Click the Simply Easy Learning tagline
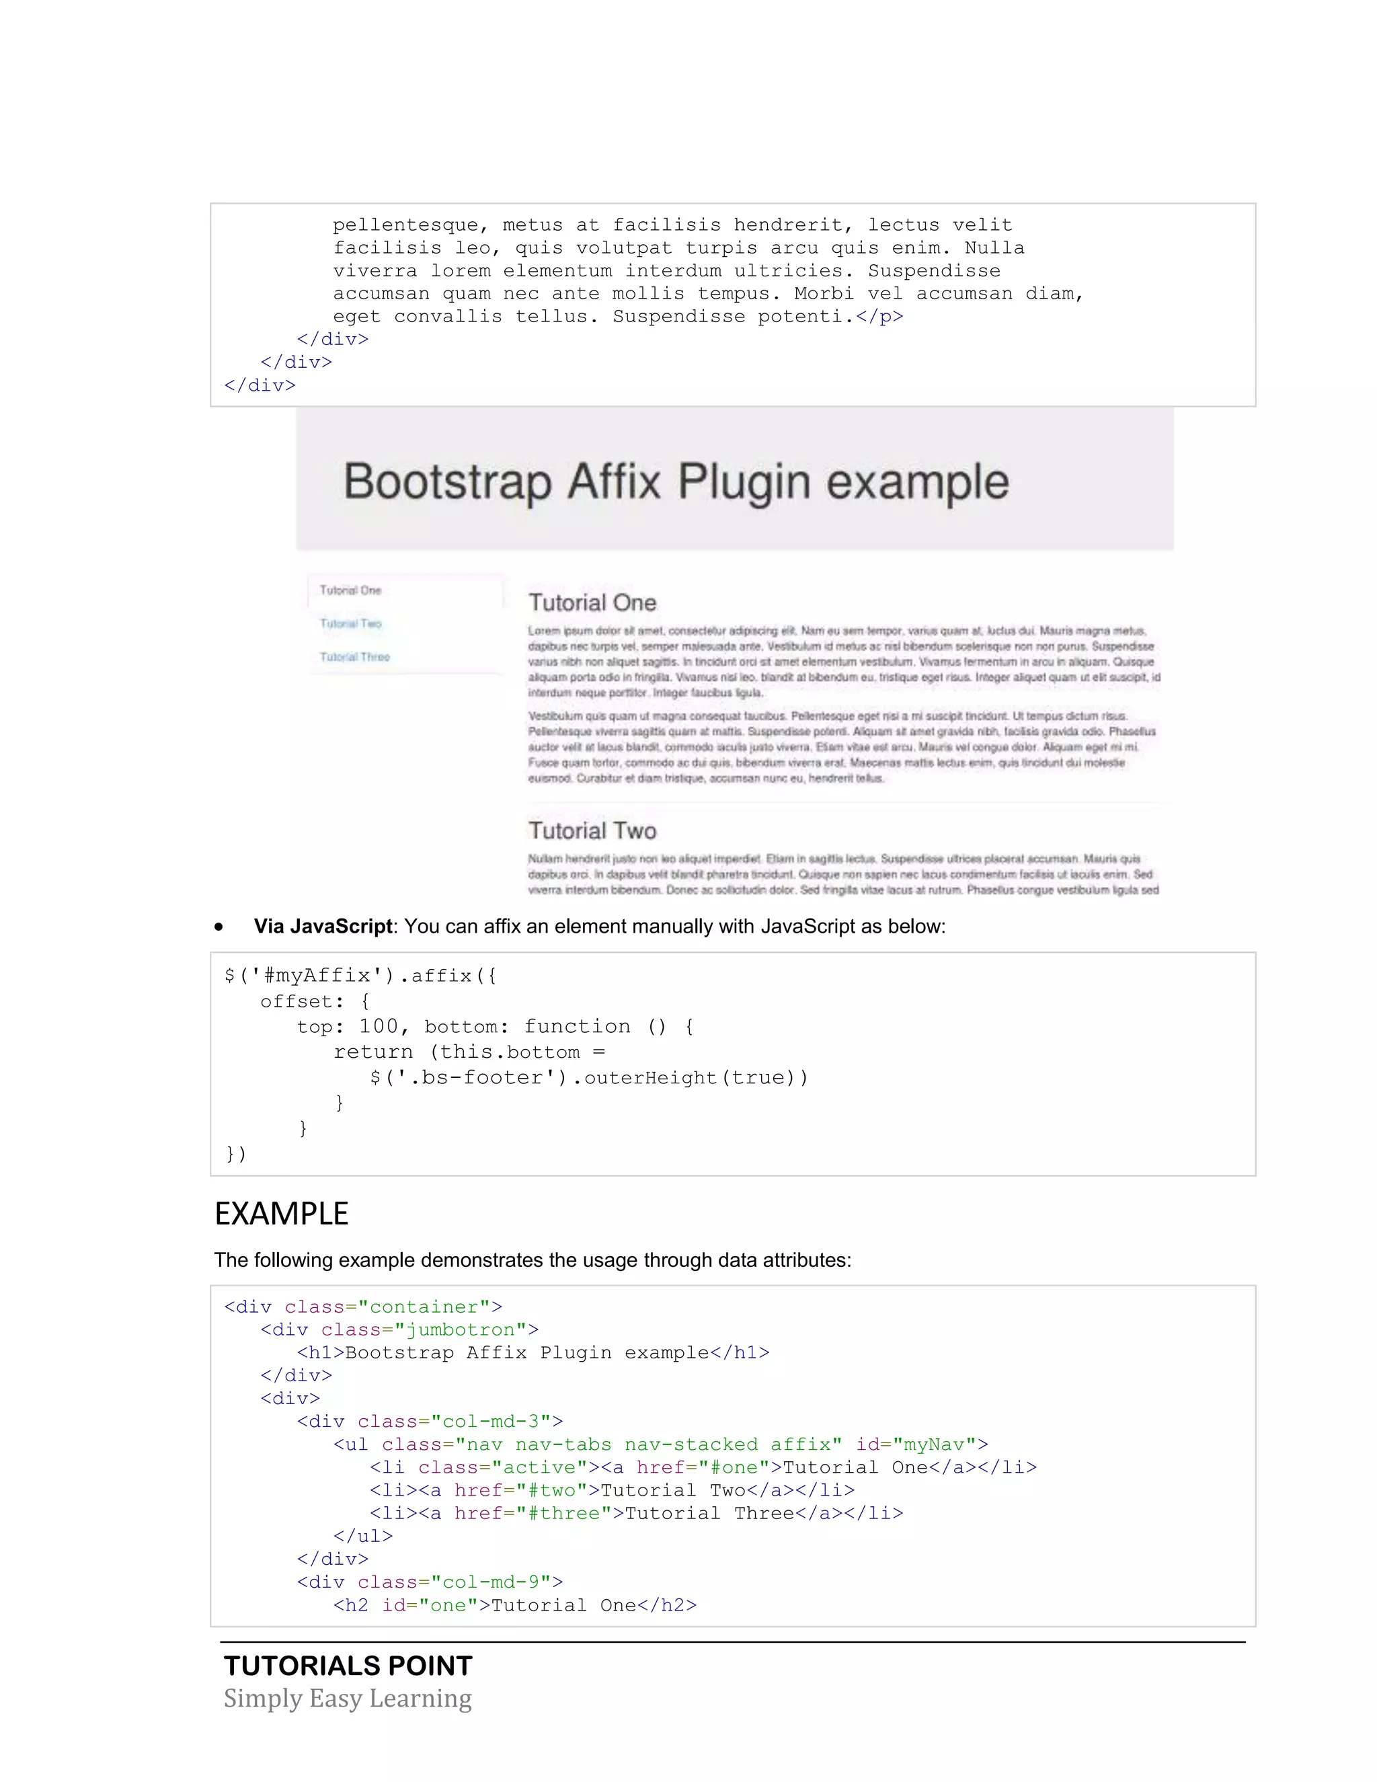 point(348,1698)
